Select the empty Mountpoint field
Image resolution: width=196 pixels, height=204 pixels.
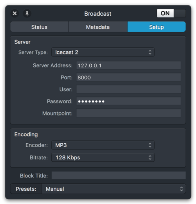[x=129, y=113]
